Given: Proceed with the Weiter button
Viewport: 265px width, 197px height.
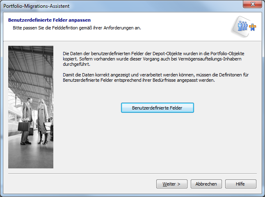Looking at the screenshot, I should click(x=171, y=184).
